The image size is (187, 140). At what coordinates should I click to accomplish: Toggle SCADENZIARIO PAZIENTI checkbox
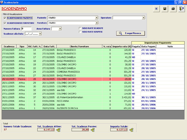[5, 18]
